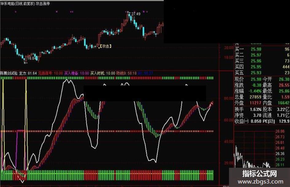Viewport: 290px width, 187px height.
Task: Click the 最低 value 25.86
Action: [284, 91]
